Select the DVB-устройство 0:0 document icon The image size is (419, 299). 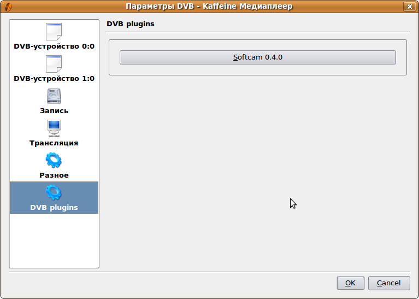point(54,32)
